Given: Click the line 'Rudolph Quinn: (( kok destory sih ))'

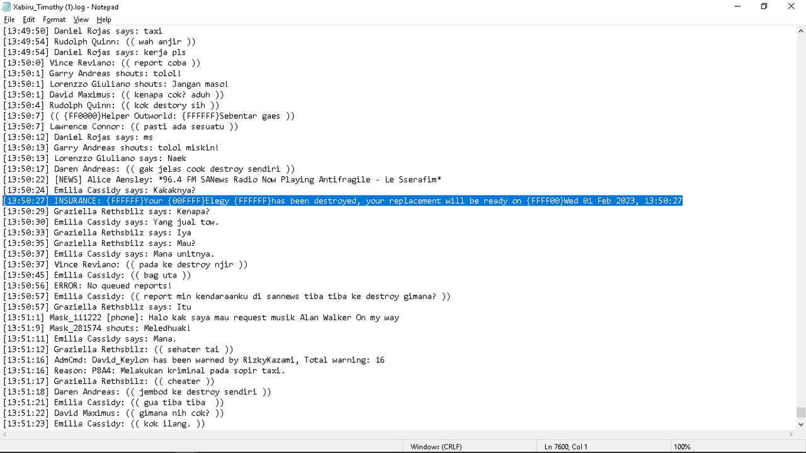Looking at the screenshot, I should 111,105.
